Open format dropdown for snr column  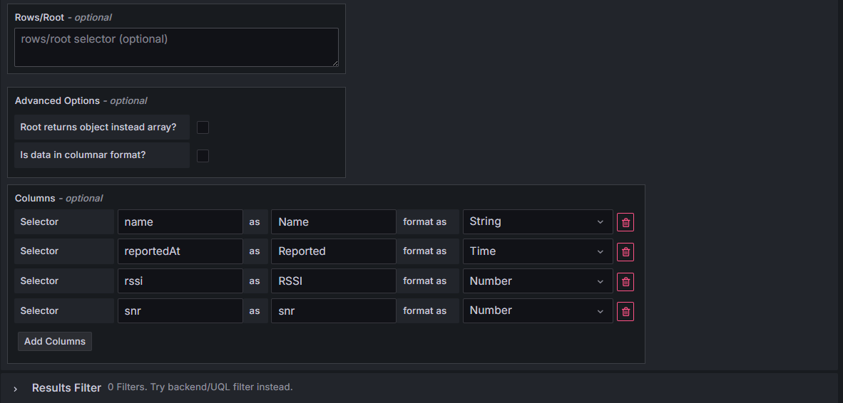tap(537, 311)
